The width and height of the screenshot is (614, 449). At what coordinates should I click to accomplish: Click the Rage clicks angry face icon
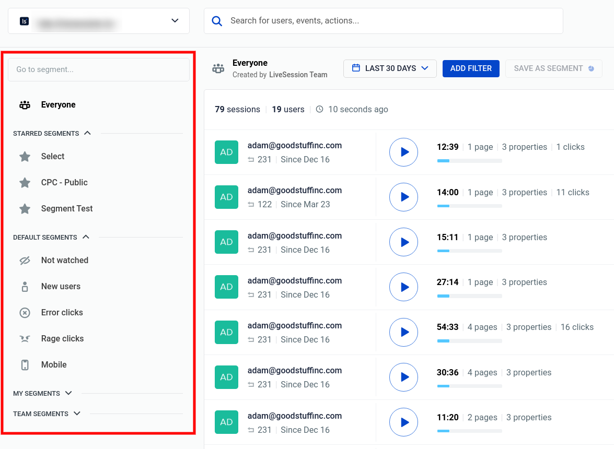(x=25, y=339)
